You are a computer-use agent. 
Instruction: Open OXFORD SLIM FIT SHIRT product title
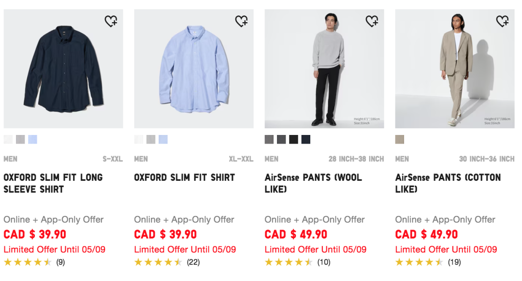pyautogui.click(x=185, y=177)
